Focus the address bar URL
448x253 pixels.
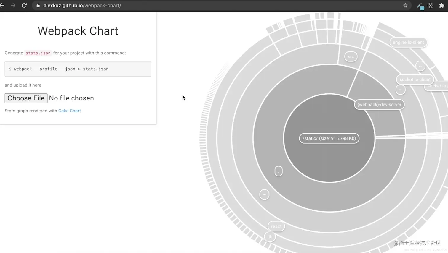[x=82, y=5]
